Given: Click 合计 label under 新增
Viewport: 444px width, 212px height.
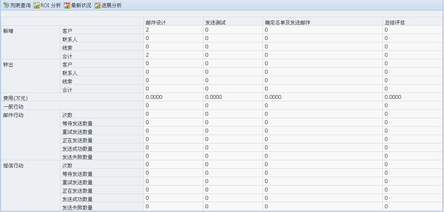Looking at the screenshot, I should click(67, 56).
